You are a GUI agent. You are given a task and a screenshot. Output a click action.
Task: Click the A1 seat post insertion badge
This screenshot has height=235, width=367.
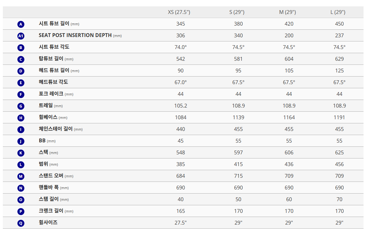pyautogui.click(x=21, y=36)
